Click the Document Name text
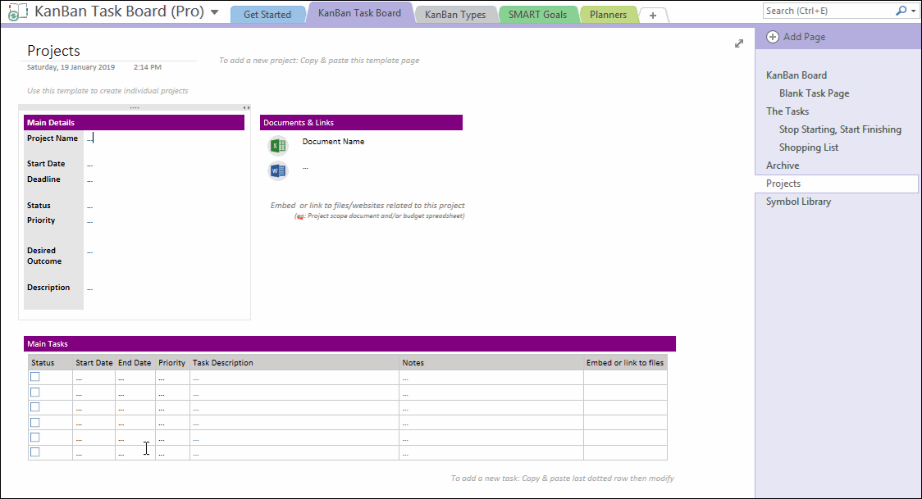 tap(333, 142)
